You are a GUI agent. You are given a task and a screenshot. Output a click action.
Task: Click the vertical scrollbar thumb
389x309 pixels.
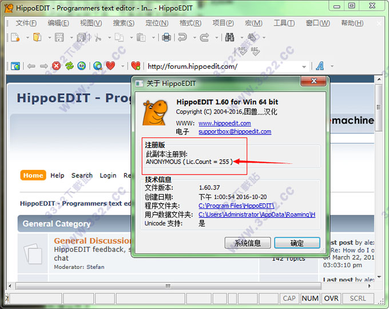379,108
